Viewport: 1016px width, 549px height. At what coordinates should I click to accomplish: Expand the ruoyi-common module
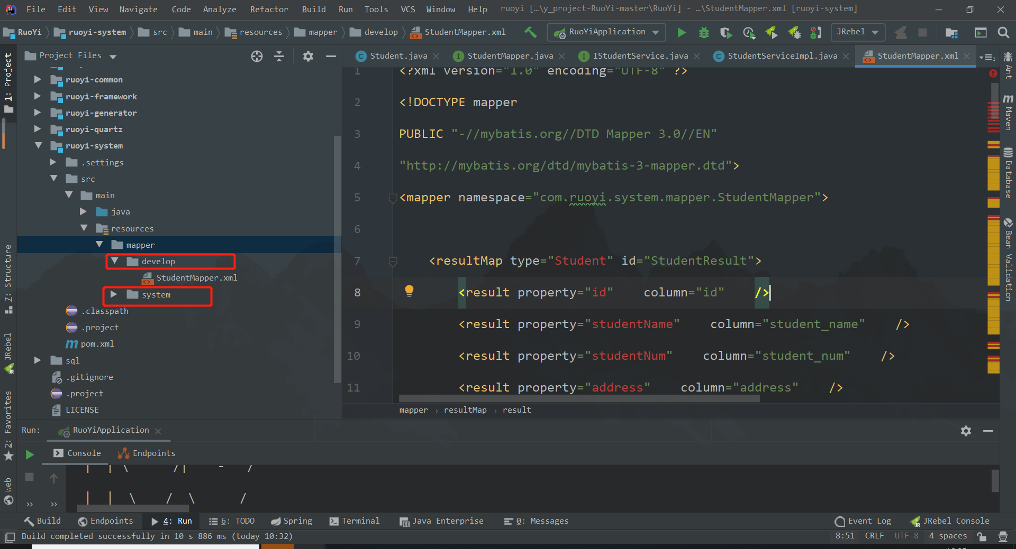point(38,79)
